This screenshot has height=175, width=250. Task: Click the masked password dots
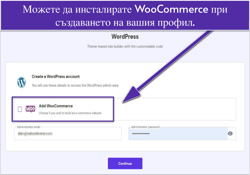click(141, 134)
